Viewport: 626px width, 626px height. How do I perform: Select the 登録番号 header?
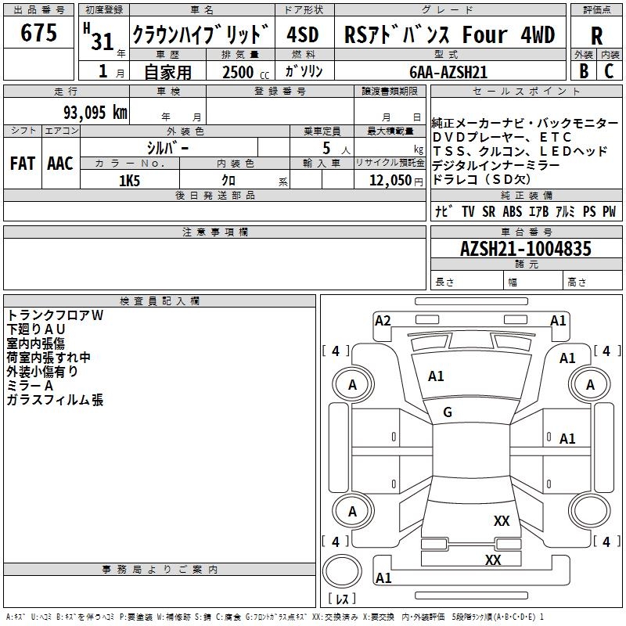(x=280, y=91)
